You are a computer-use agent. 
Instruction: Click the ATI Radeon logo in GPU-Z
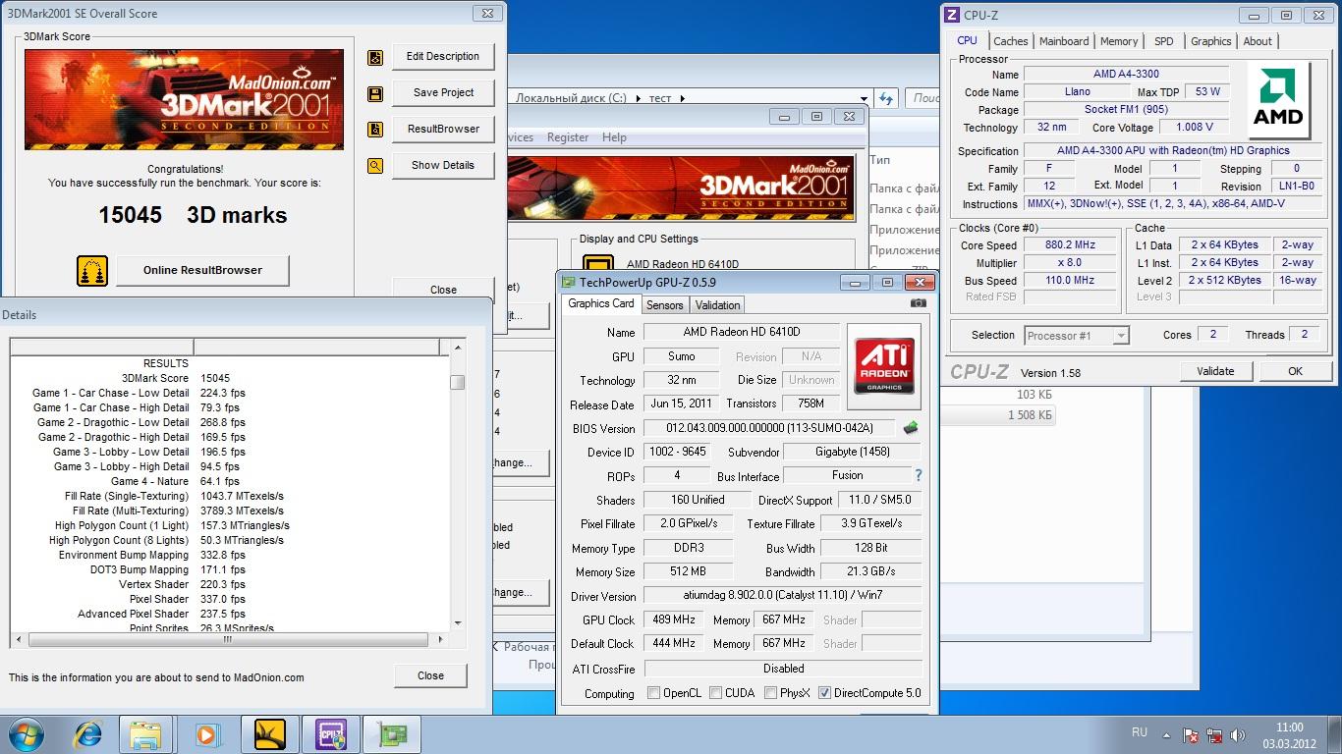click(x=884, y=366)
